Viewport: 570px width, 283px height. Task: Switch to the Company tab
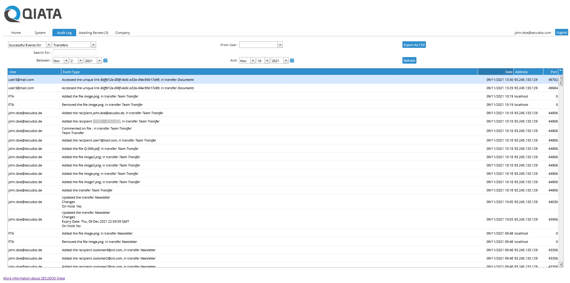point(122,33)
